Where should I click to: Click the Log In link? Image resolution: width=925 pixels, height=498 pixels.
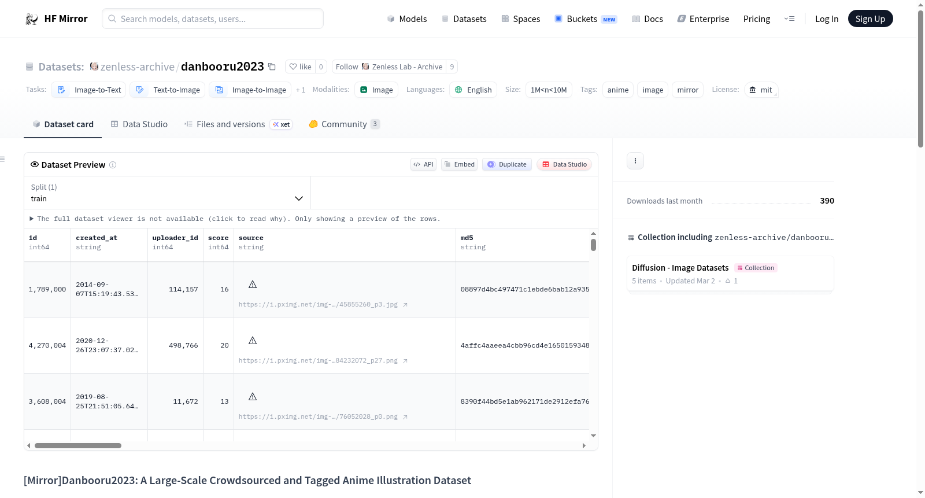point(827,19)
